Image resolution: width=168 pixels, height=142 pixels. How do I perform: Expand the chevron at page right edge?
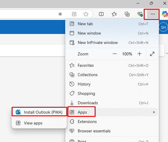(167, 53)
